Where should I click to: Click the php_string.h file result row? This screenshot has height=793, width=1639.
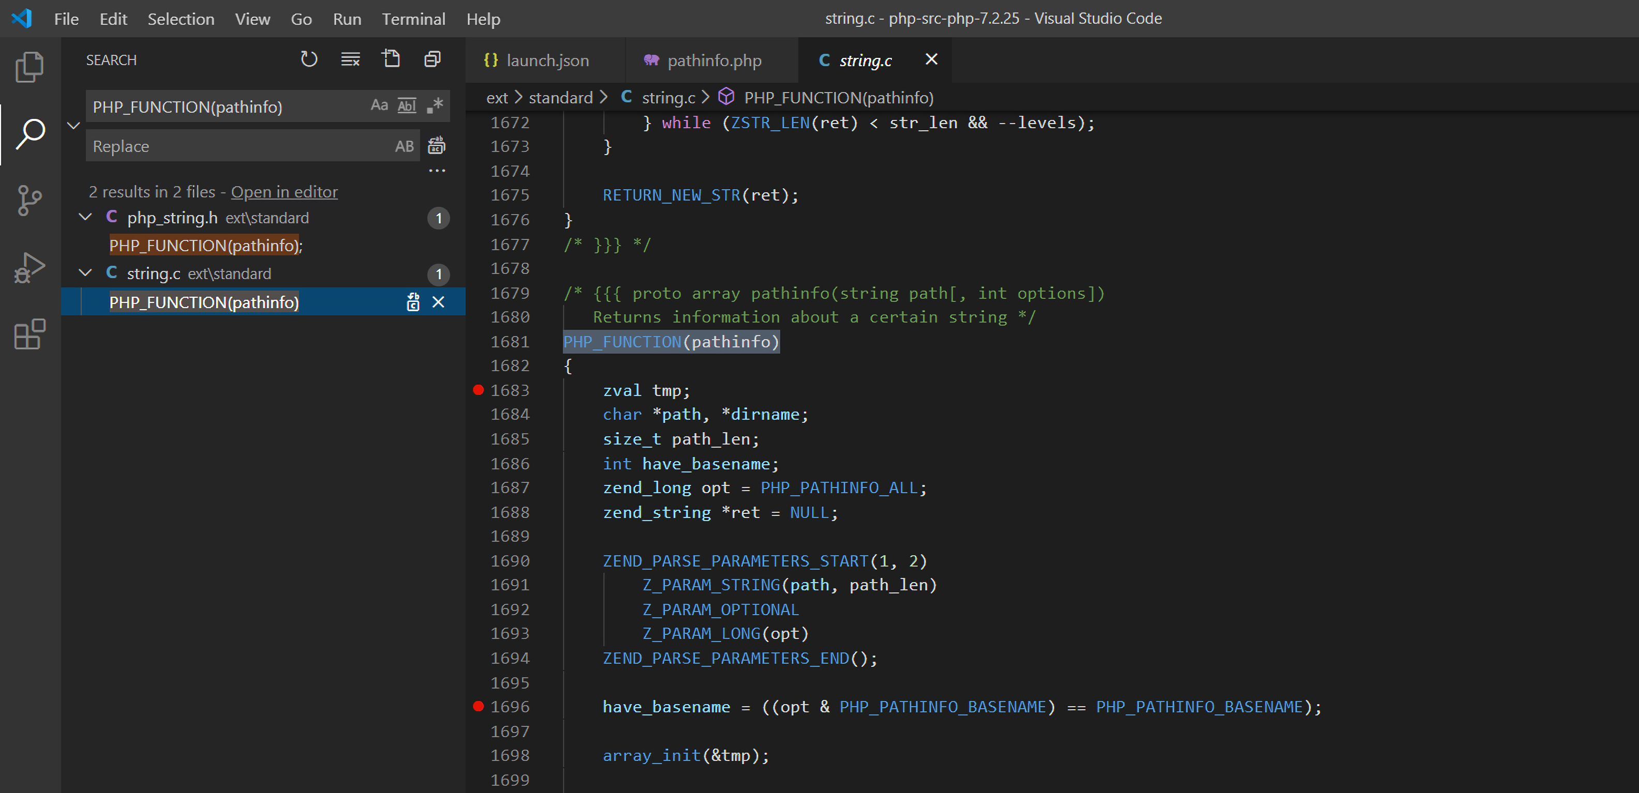tap(263, 218)
